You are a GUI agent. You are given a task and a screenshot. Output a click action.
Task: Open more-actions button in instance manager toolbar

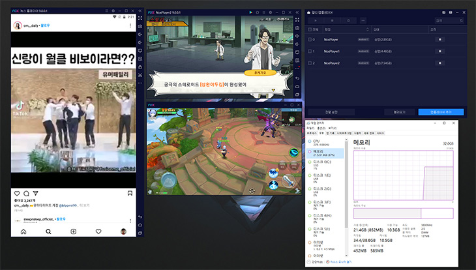click(x=363, y=21)
